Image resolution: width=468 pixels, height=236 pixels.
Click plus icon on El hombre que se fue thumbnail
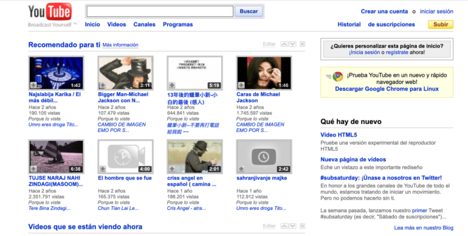(103, 169)
